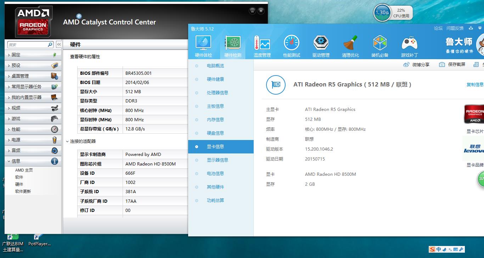This screenshot has height=258, width=484.
Task: Select 硬件 under 信息
Action: (x=19, y=184)
